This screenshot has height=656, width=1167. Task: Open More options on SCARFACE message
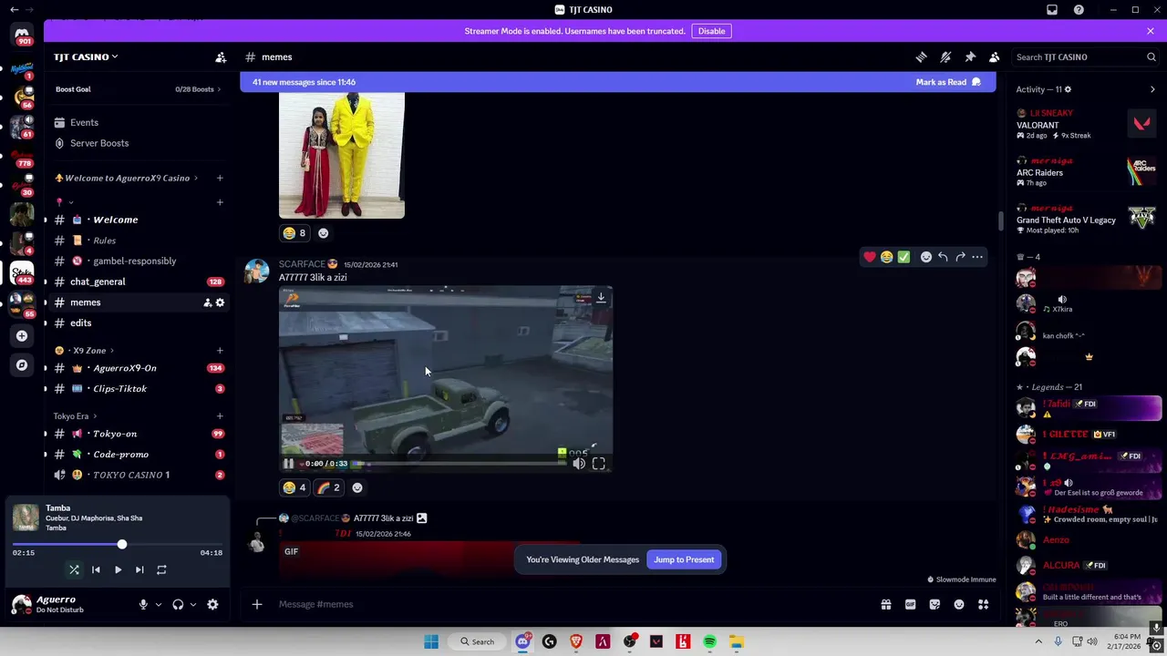click(977, 257)
